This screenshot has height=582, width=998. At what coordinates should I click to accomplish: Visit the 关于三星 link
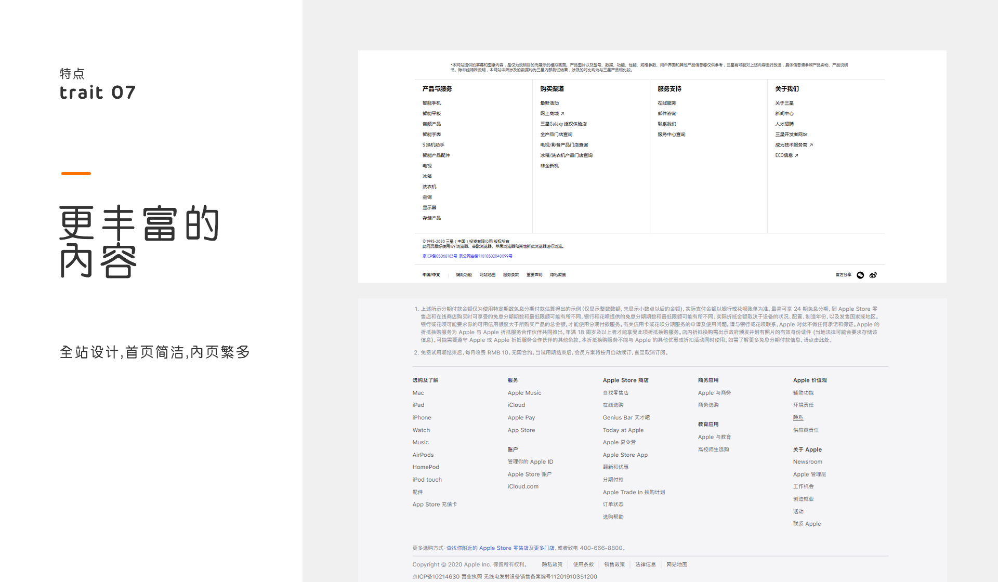[x=784, y=103]
